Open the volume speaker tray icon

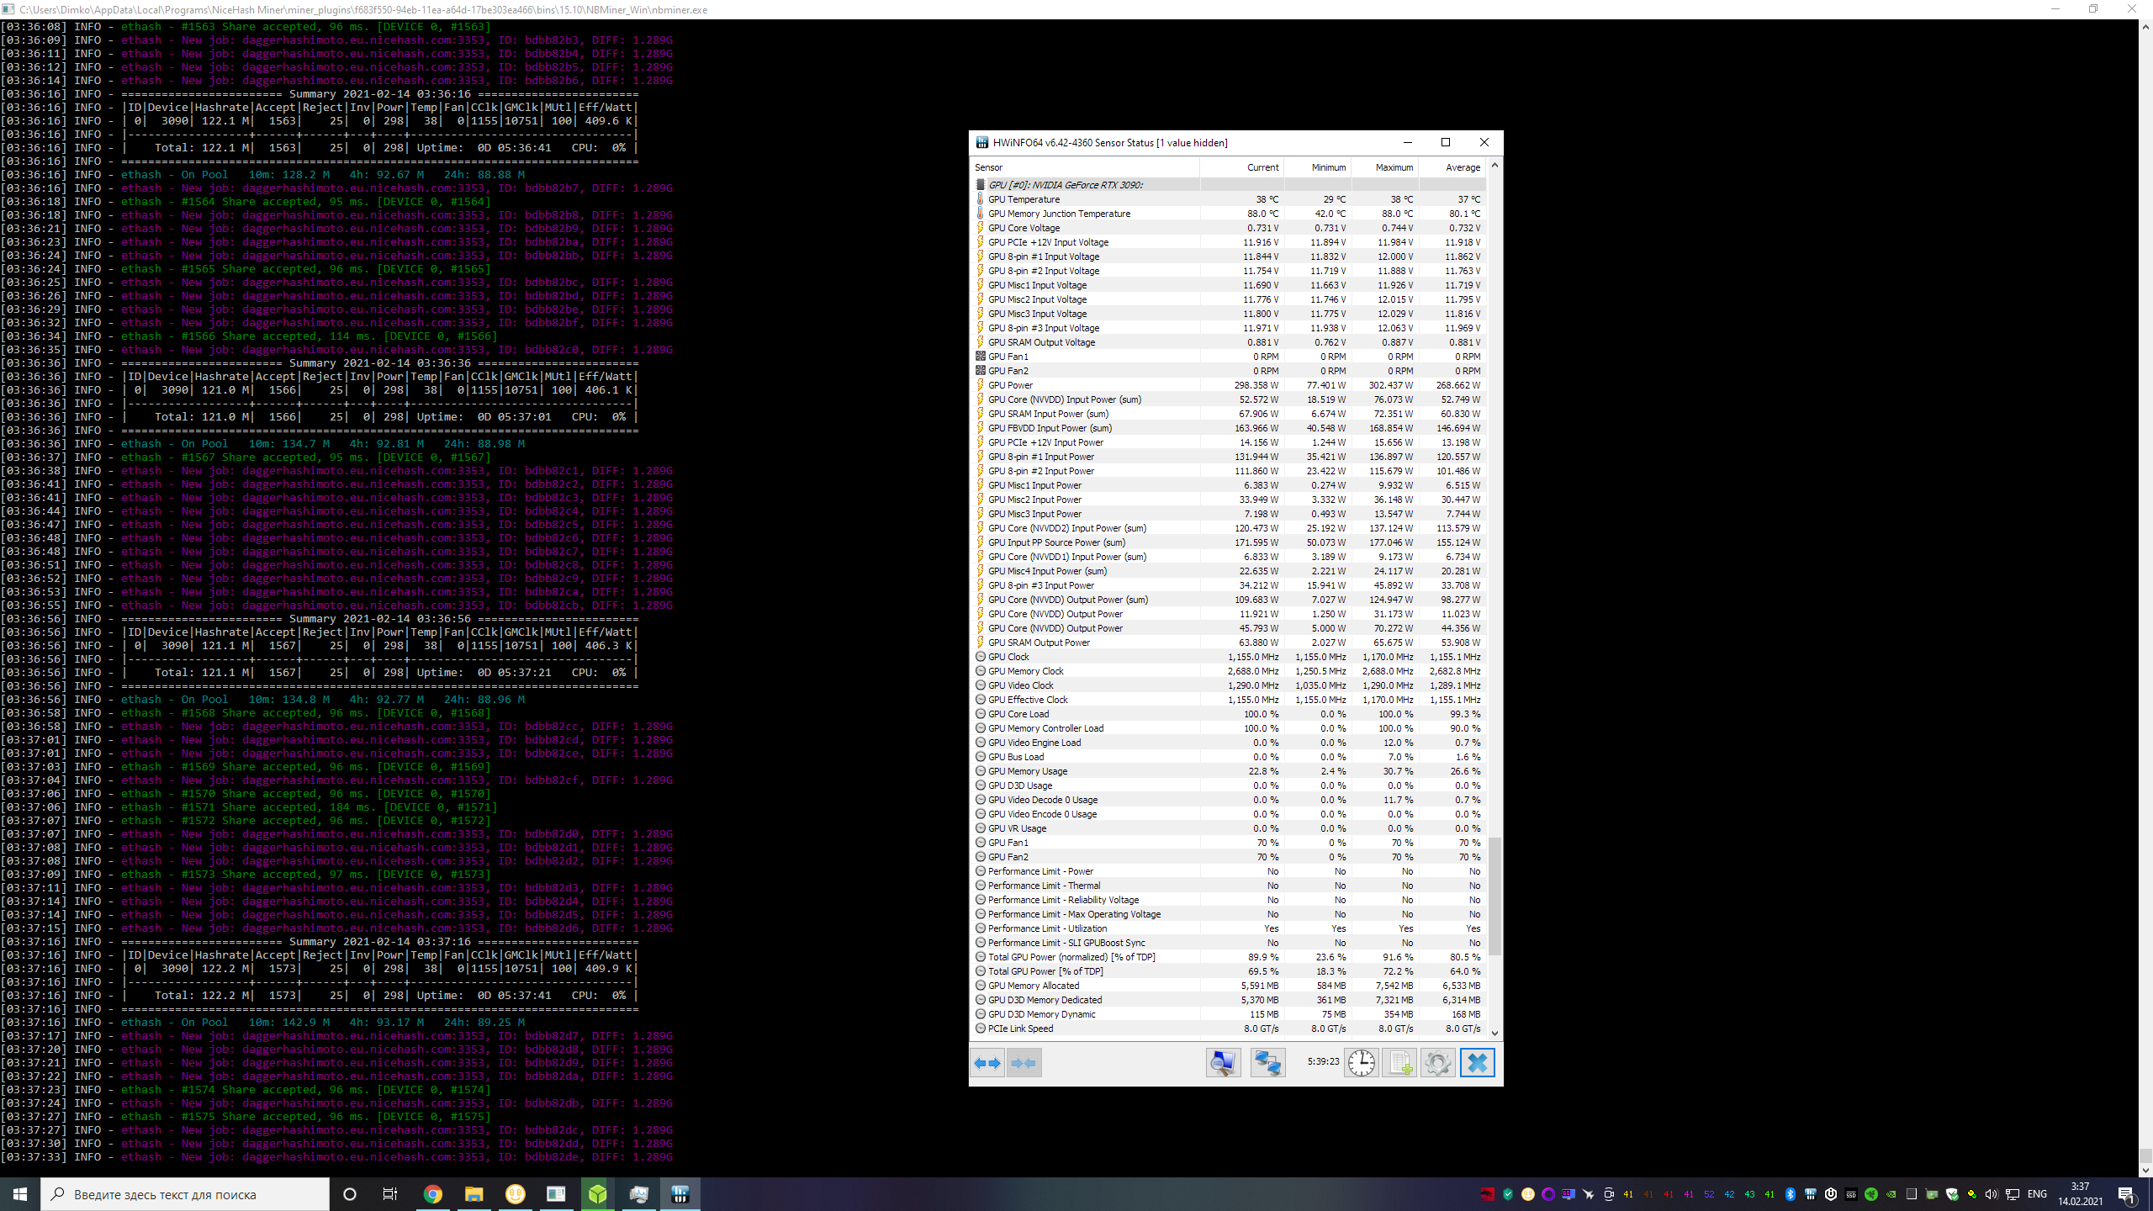pyautogui.click(x=1991, y=1194)
